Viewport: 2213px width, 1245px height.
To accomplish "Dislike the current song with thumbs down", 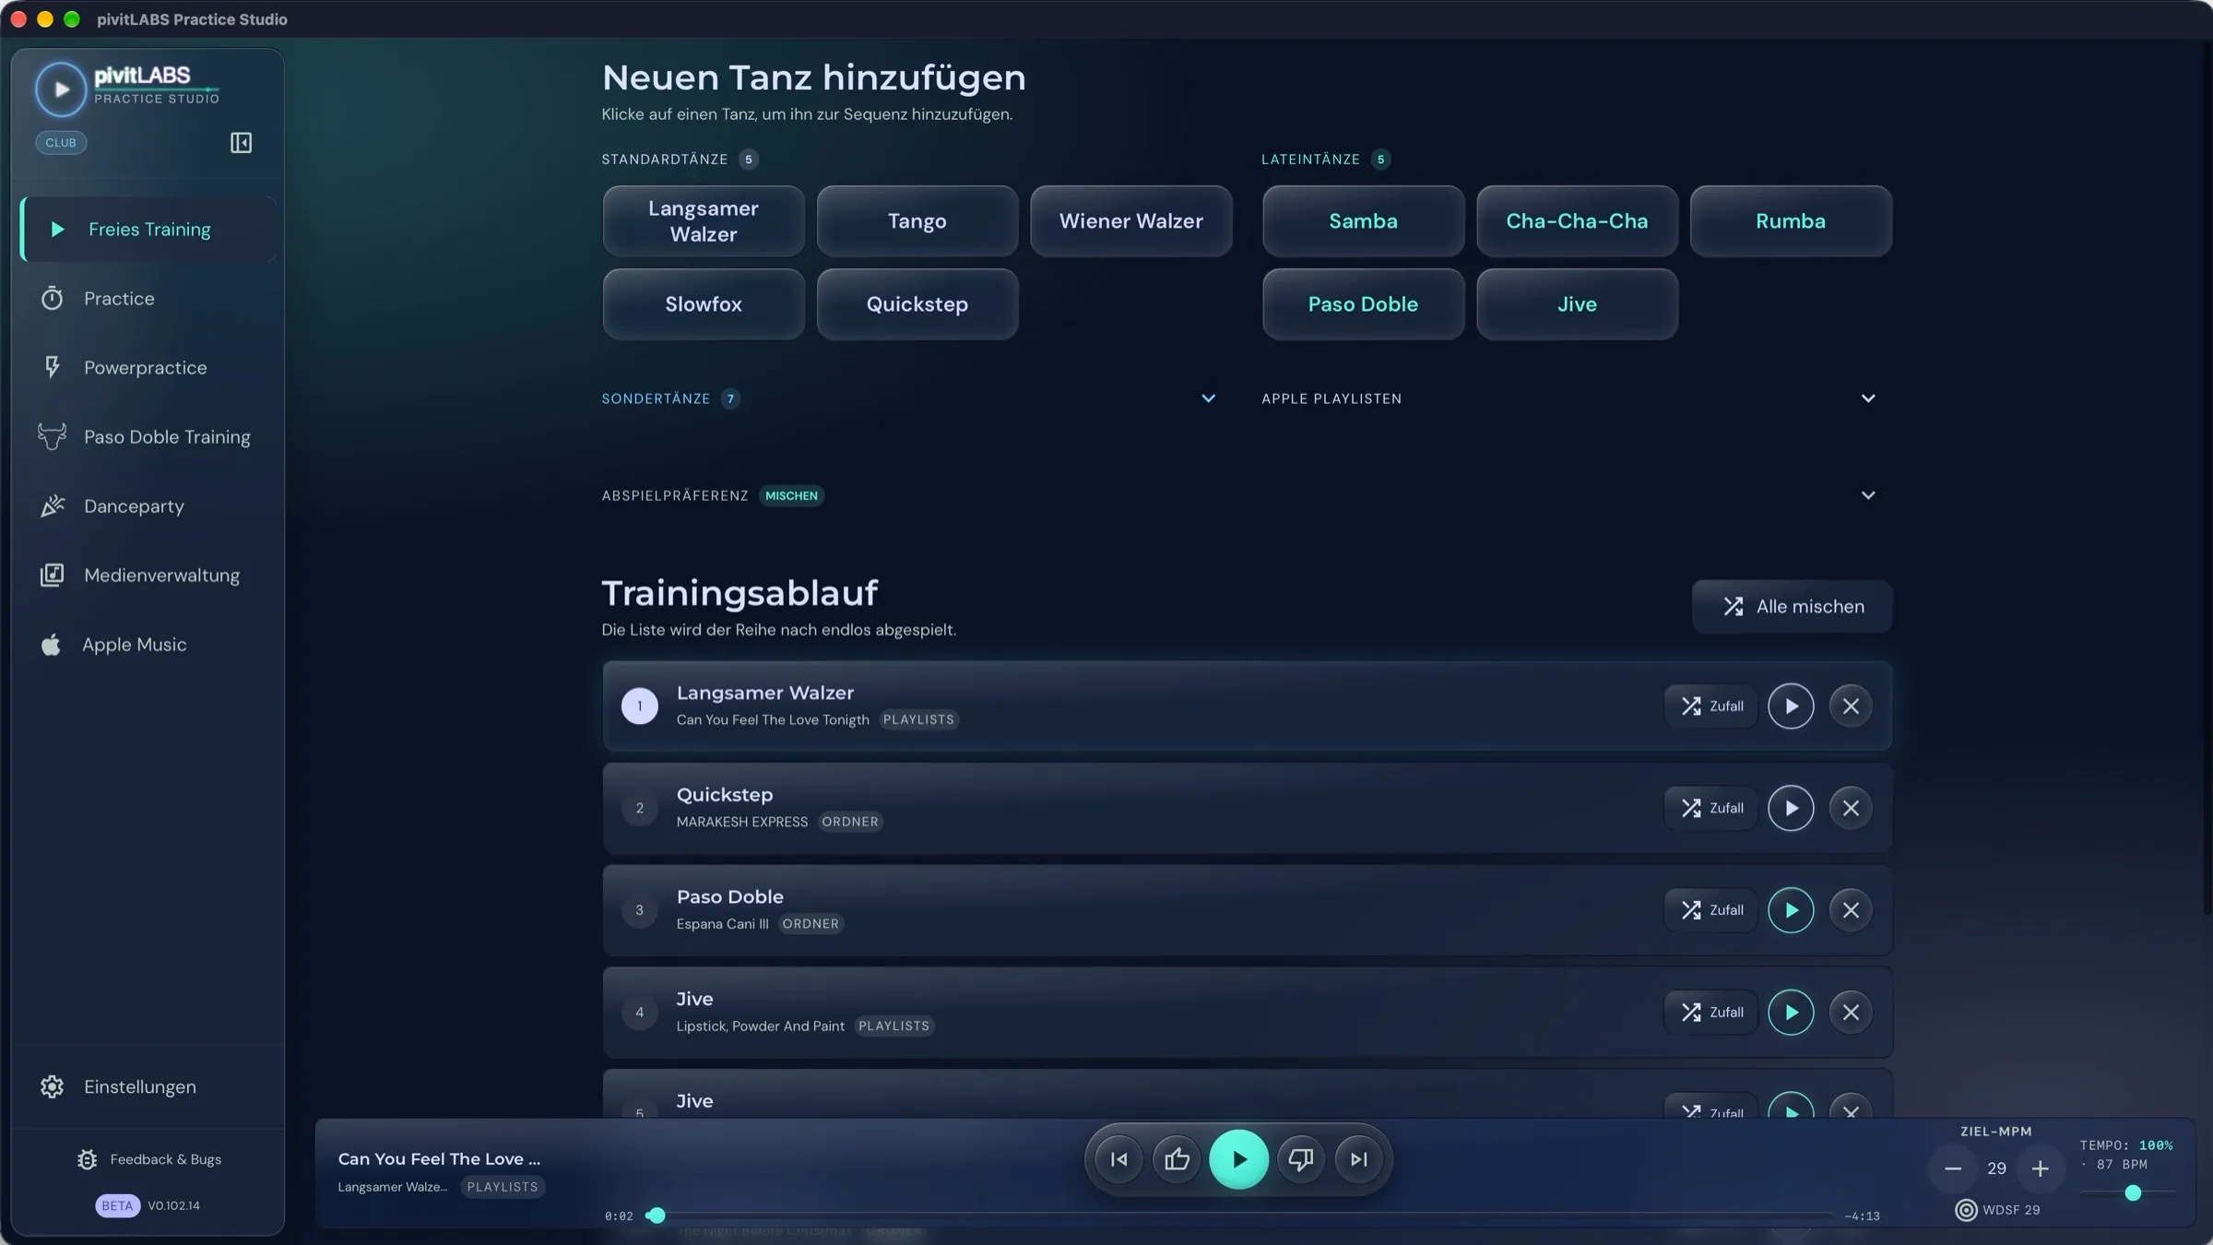I will pos(1300,1159).
